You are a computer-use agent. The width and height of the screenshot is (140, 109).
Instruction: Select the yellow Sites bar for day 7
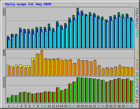32,67
